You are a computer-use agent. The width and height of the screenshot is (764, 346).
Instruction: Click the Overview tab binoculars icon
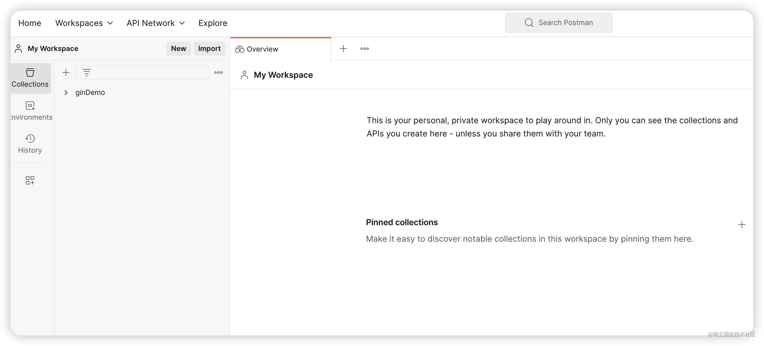coord(240,49)
